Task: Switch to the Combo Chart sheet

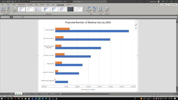Action: coord(44,94)
